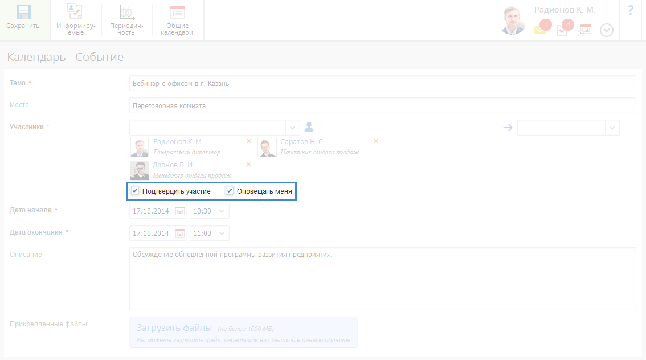Viewport: 646px width, 360px height.
Task: Click the Календарь - Событие heading
Action: coord(66,57)
